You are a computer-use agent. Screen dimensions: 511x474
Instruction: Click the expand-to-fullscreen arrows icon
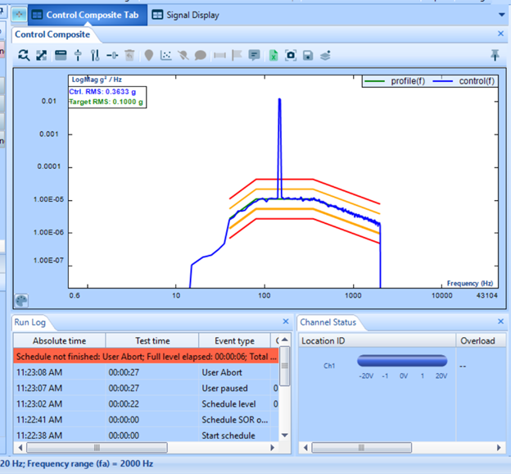click(42, 55)
